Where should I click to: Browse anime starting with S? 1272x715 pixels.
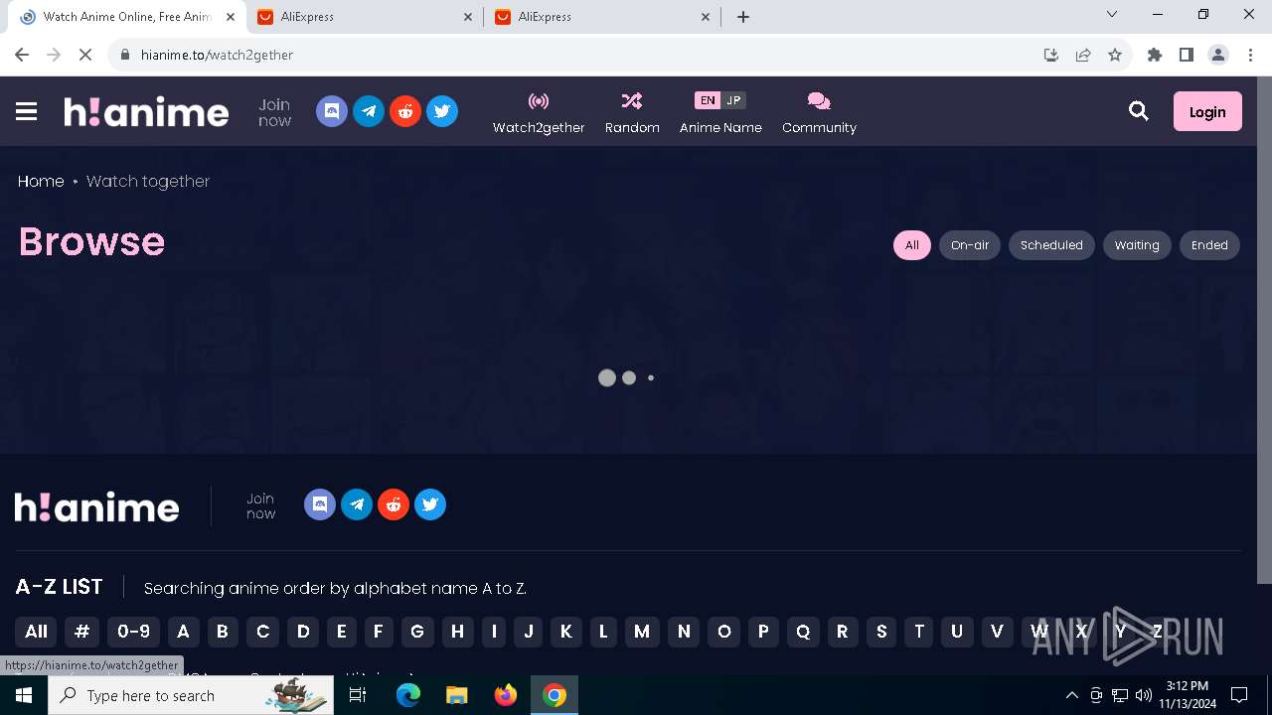[881, 632]
